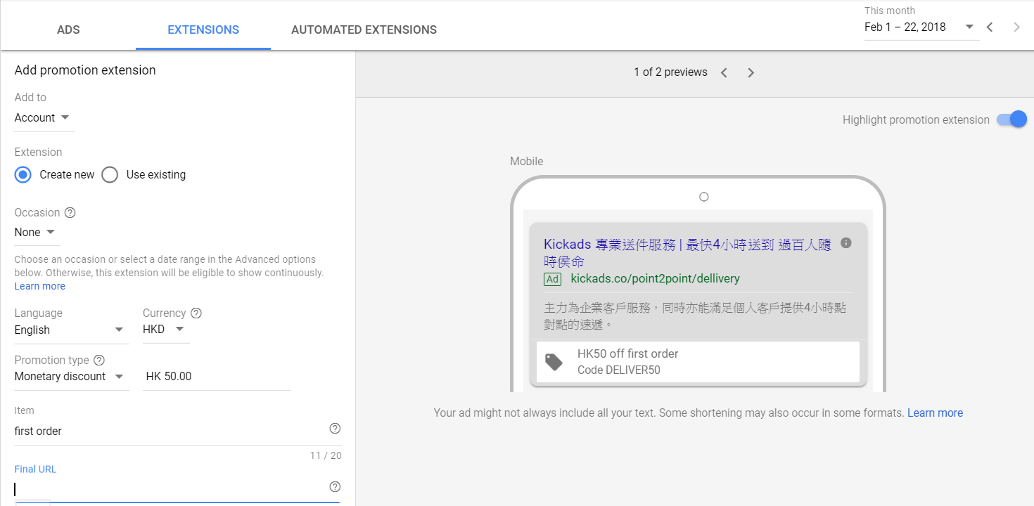The width and height of the screenshot is (1034, 506).
Task: Disable Highlight promotion extension
Action: click(1011, 119)
